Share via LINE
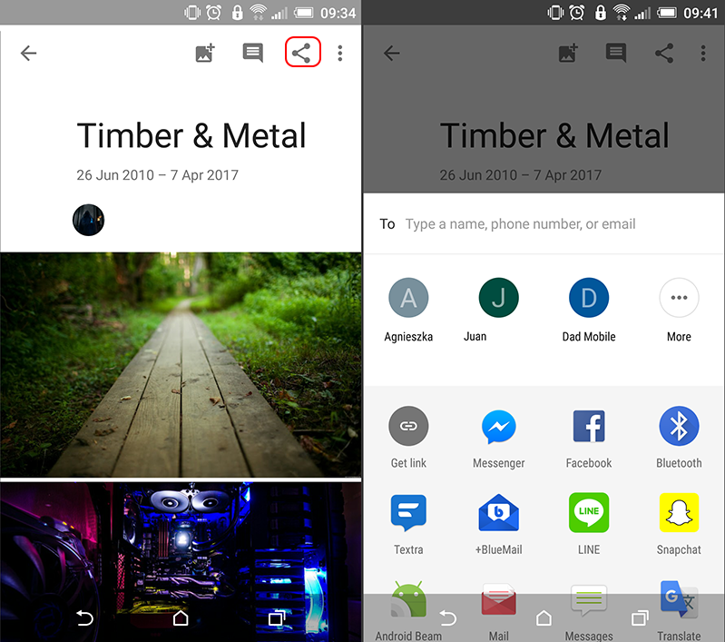725x642 pixels. click(x=589, y=525)
